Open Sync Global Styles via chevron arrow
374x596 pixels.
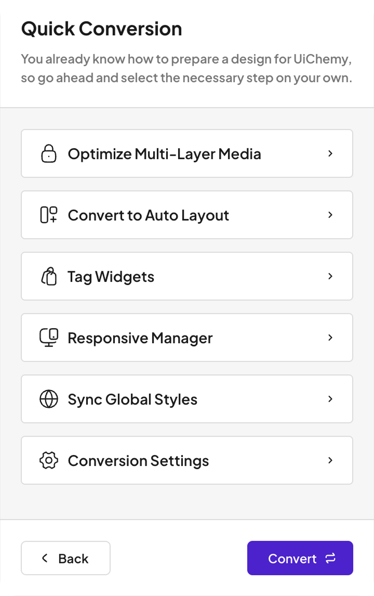(330, 399)
